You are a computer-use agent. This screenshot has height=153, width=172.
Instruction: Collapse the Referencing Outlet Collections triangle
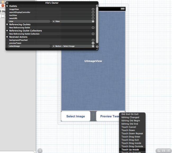point(7,31)
